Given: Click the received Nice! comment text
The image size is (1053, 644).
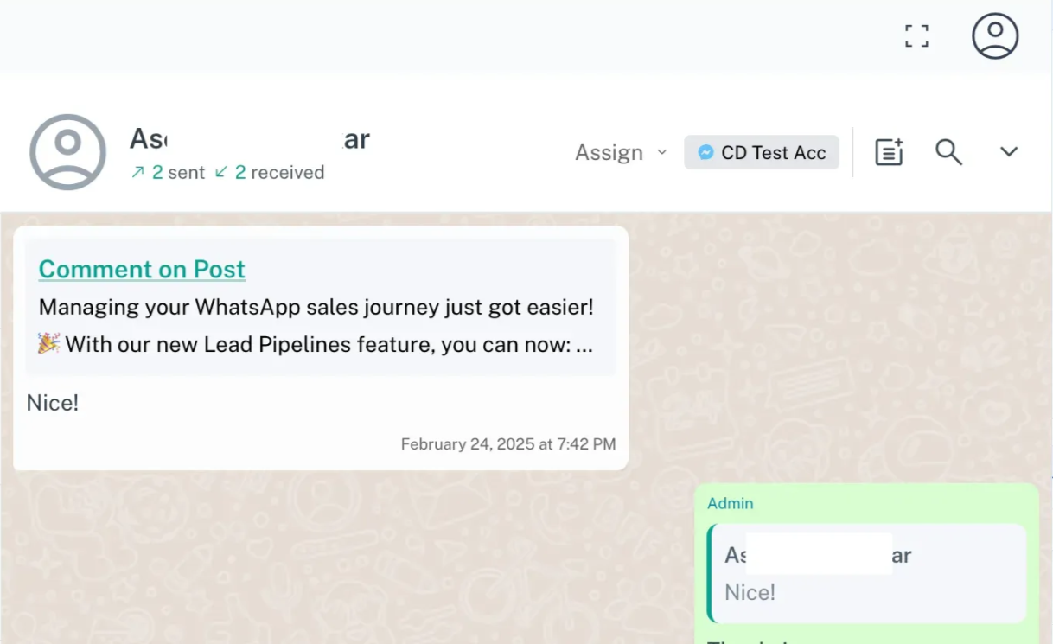Looking at the screenshot, I should coord(53,403).
